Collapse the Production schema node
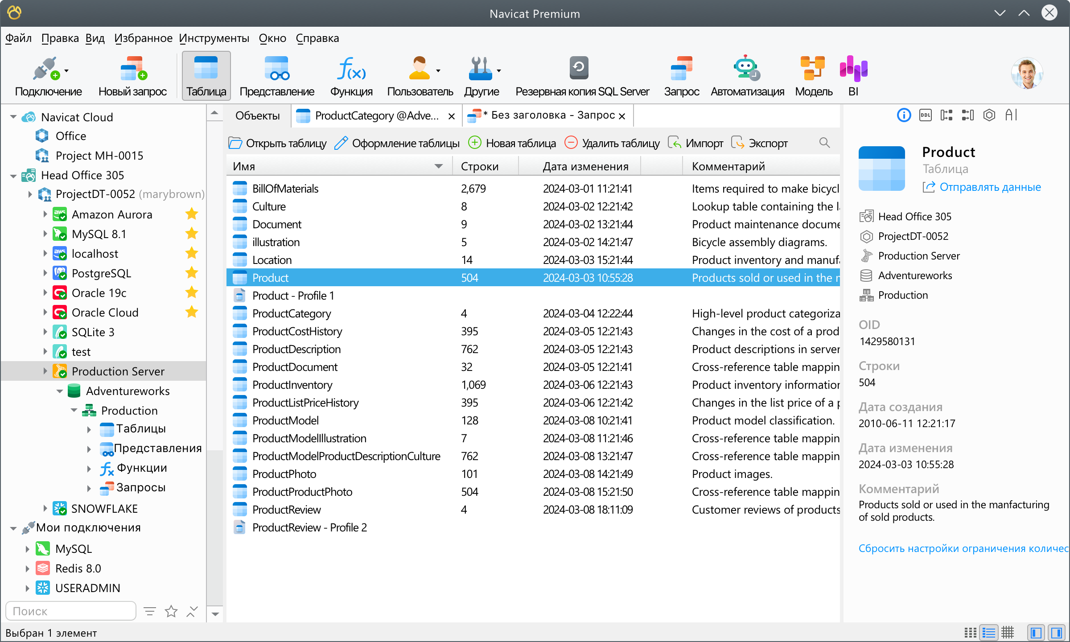Viewport: 1070px width, 642px height. [74, 410]
